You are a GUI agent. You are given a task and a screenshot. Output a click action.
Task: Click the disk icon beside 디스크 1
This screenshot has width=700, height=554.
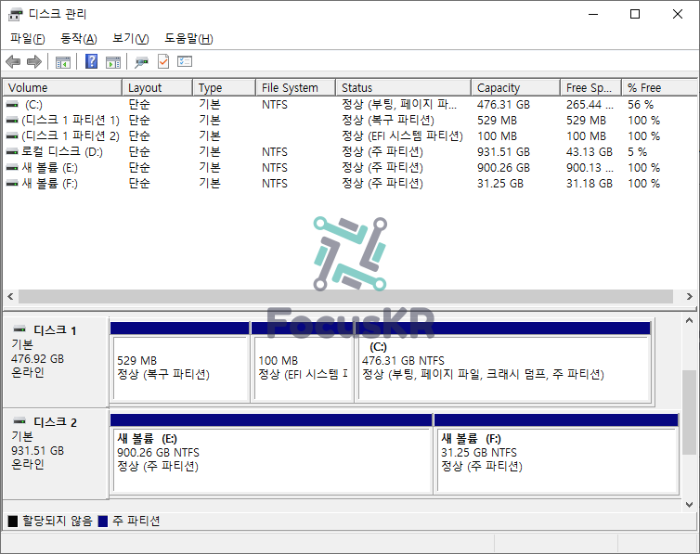(19, 329)
